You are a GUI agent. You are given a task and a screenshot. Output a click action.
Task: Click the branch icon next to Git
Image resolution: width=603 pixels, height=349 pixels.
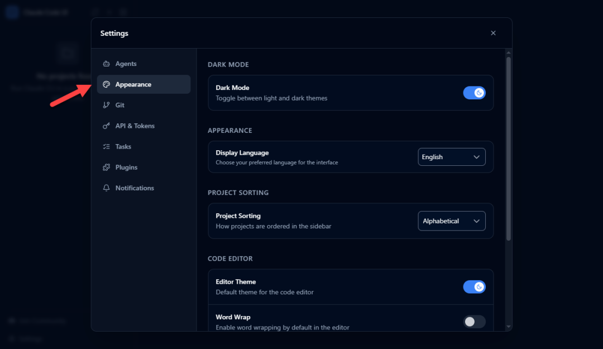pyautogui.click(x=106, y=105)
